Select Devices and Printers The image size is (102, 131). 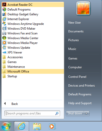tap(81, 86)
